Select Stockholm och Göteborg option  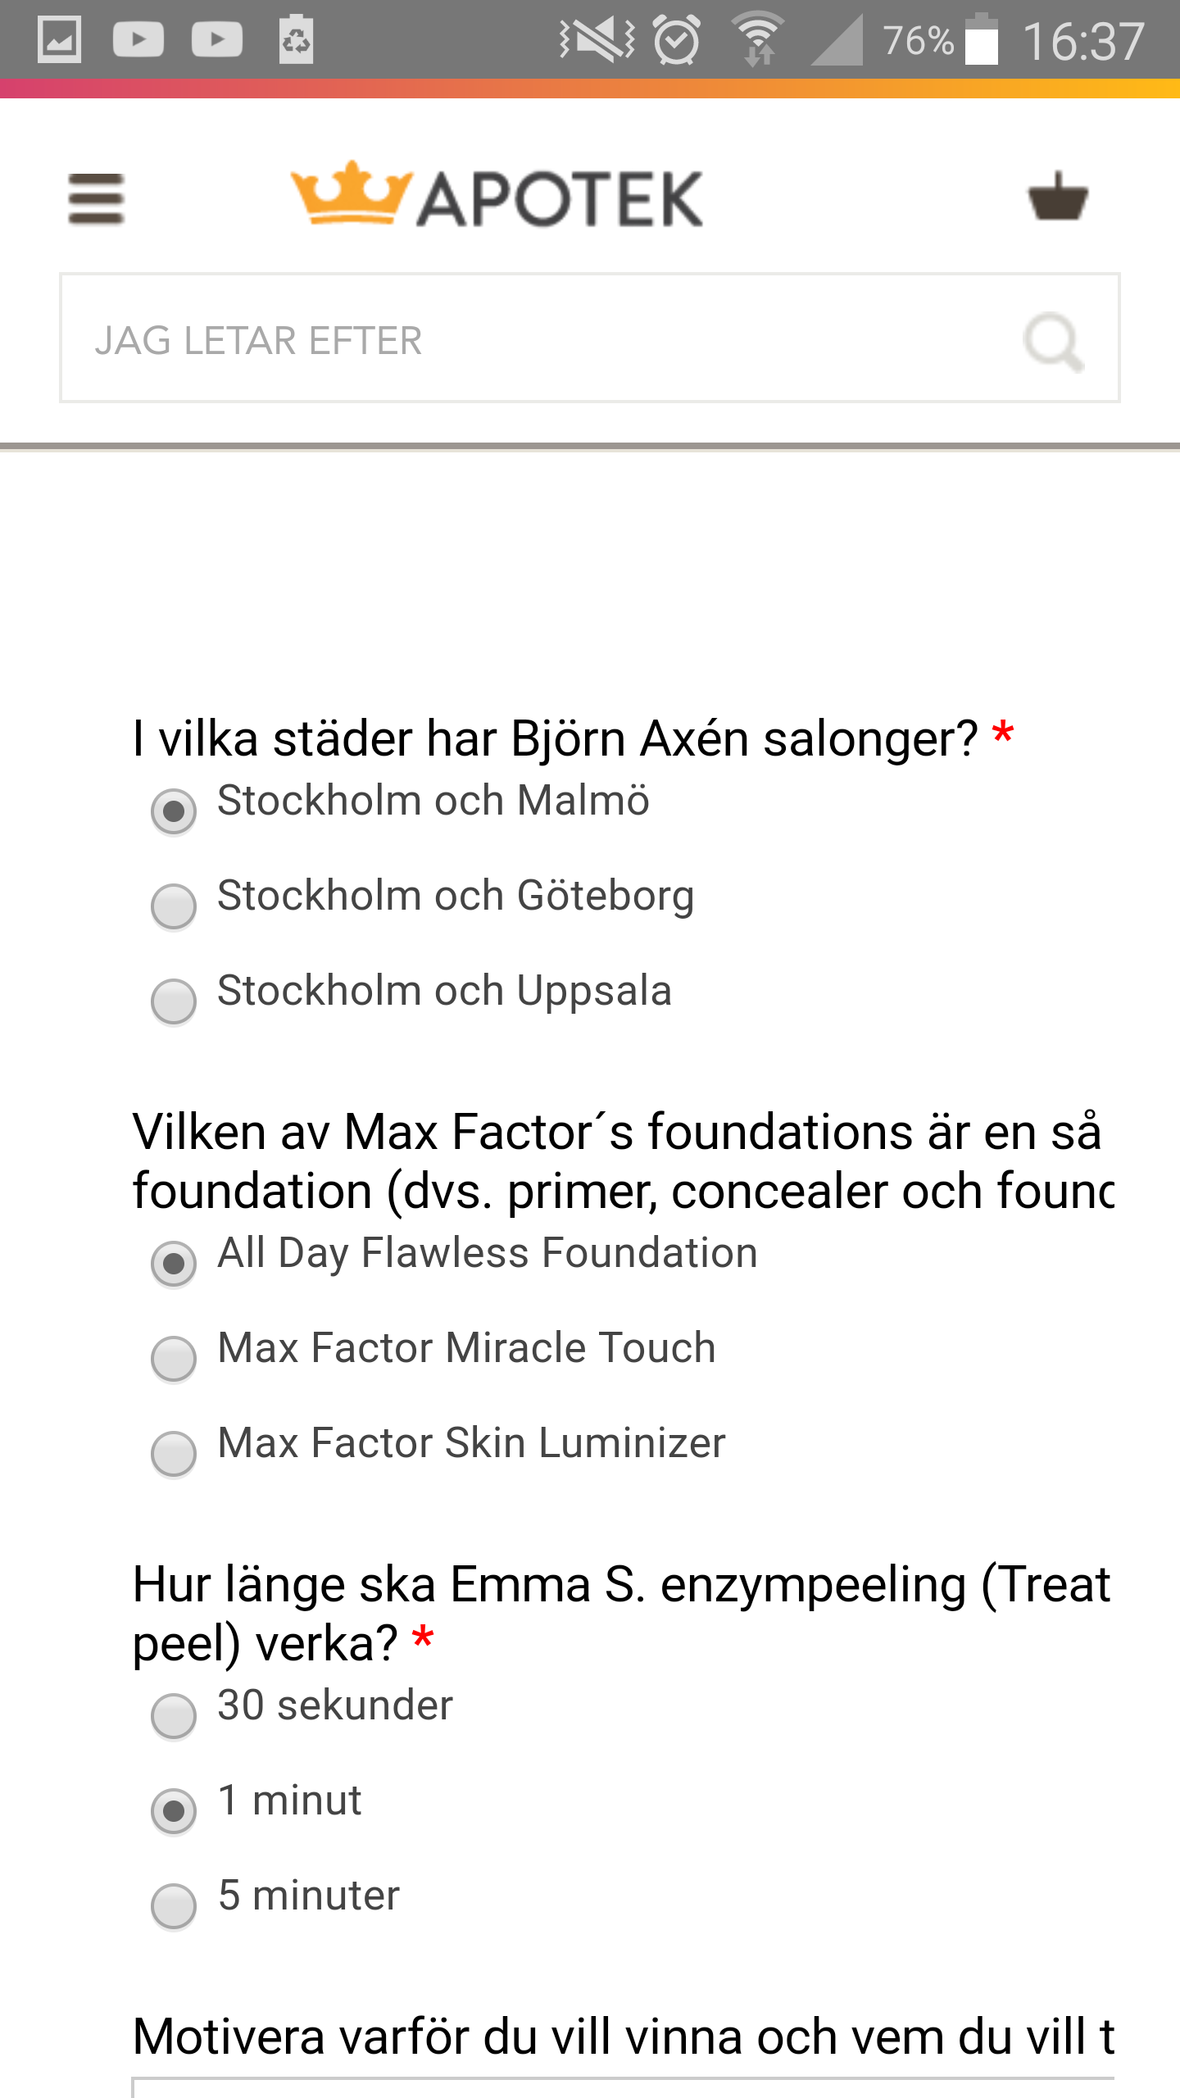point(174,906)
